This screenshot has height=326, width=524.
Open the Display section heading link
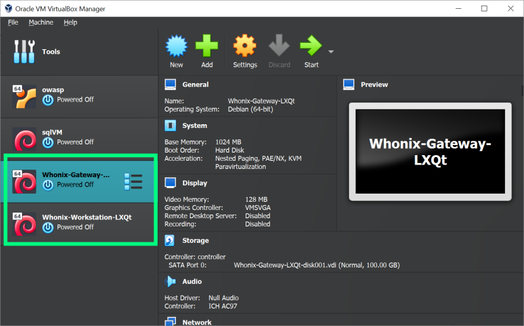click(194, 183)
